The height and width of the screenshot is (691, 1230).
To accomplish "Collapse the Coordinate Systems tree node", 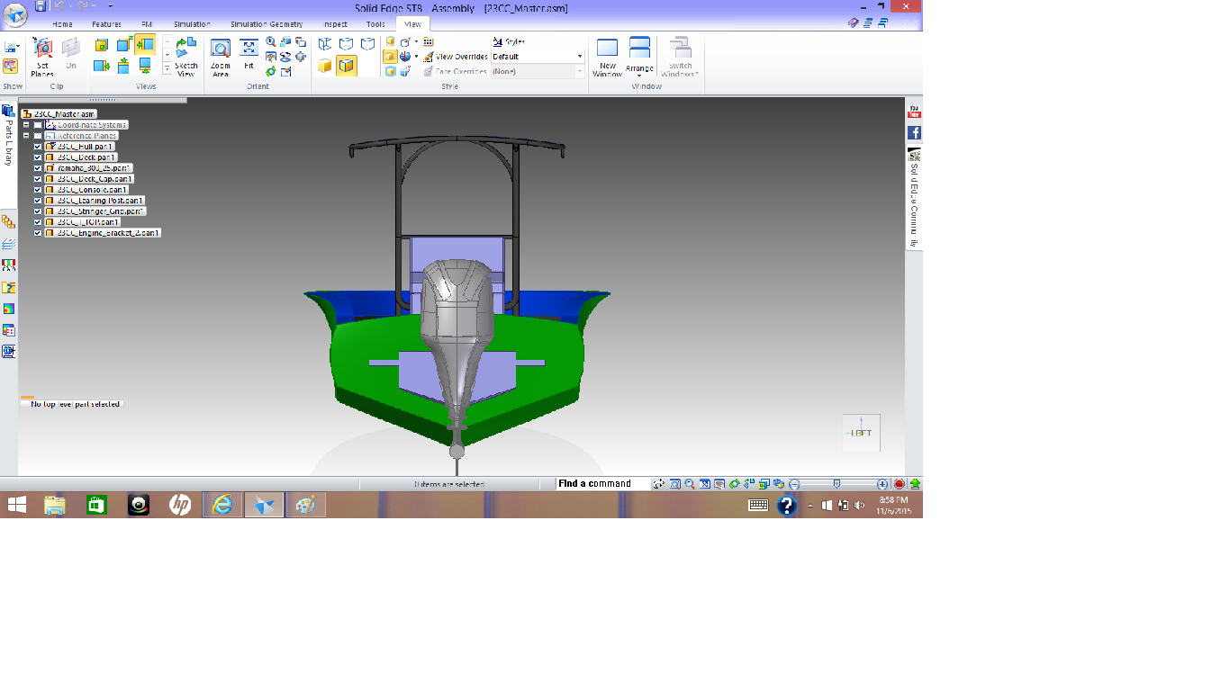I will pos(27,125).
